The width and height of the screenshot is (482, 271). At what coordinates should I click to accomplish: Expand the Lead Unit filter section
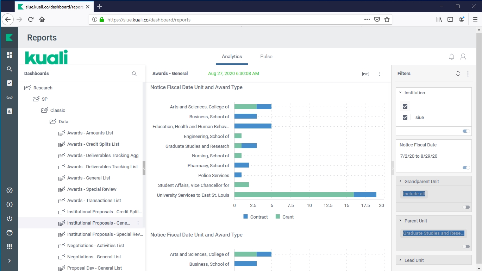coord(400,260)
